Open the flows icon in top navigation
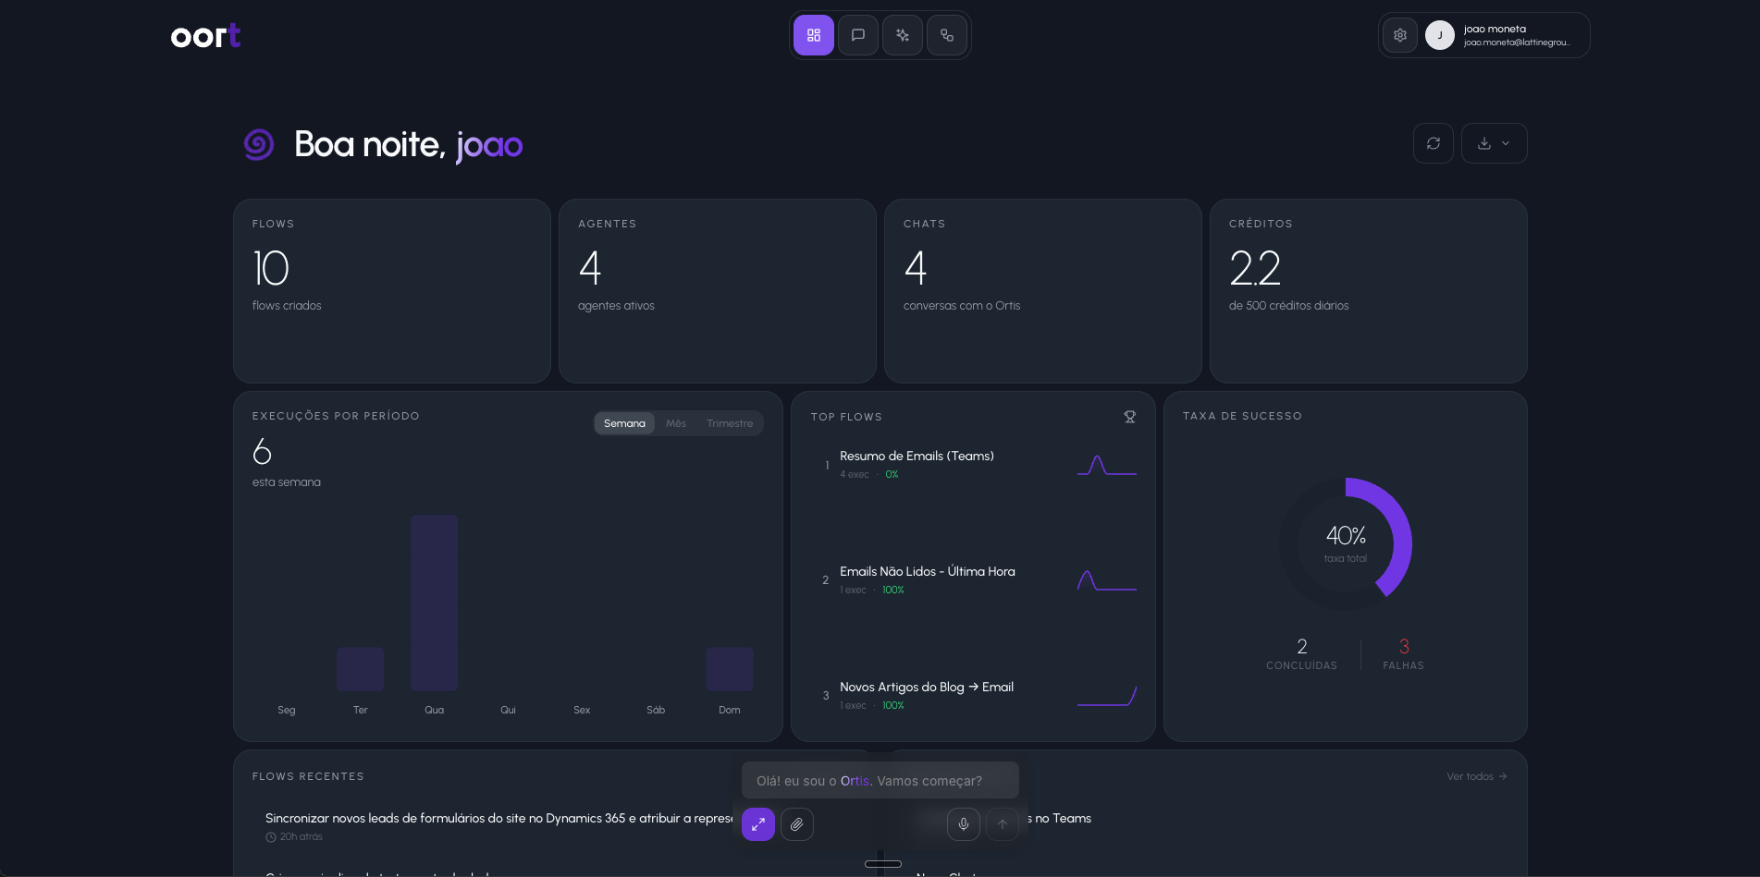This screenshot has height=877, width=1760. point(946,35)
